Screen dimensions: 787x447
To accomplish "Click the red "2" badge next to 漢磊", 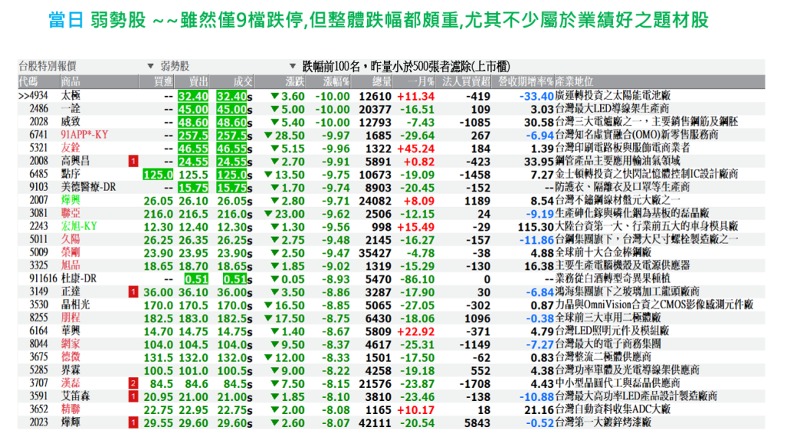I will (133, 383).
